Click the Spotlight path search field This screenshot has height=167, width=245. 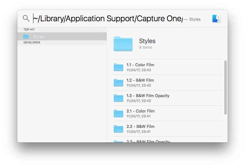[108, 18]
